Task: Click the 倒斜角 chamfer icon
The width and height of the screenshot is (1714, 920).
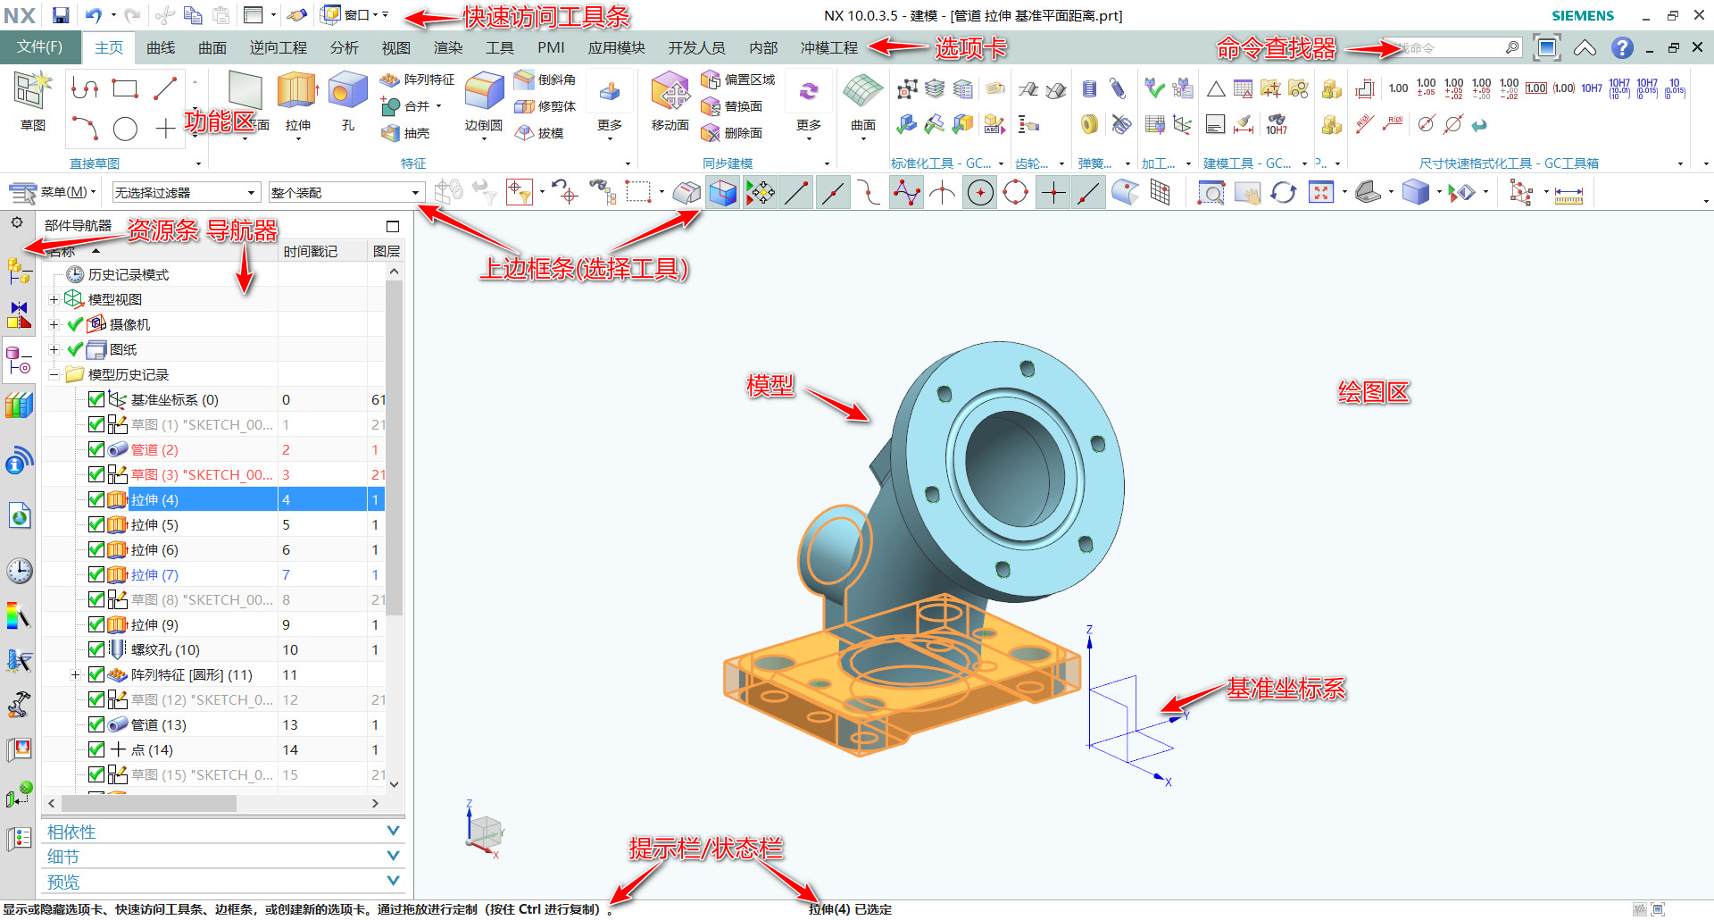Action: tap(524, 79)
